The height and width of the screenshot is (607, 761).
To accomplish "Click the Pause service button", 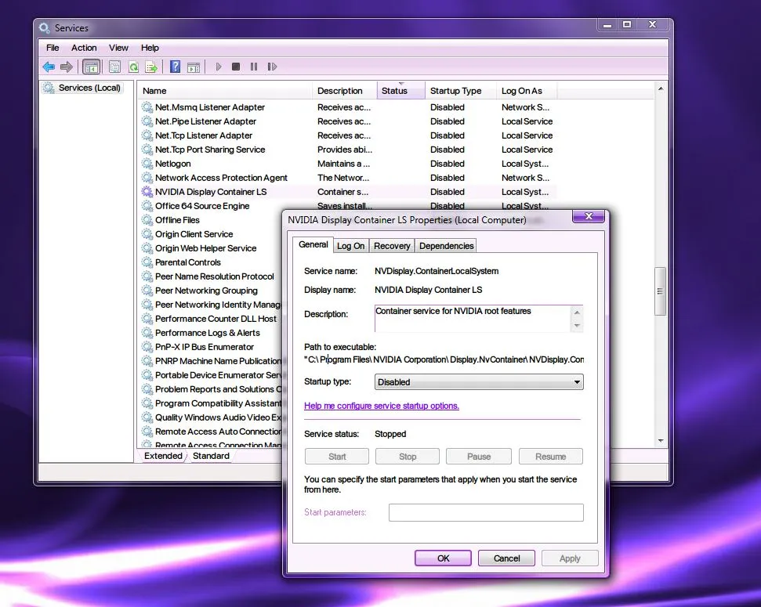I will coord(479,457).
